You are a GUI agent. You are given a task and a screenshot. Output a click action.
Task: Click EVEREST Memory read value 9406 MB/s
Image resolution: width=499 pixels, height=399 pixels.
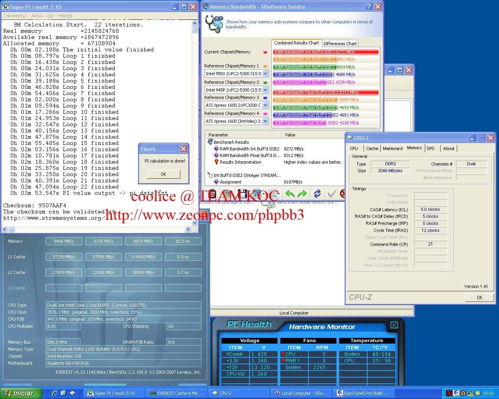64,241
